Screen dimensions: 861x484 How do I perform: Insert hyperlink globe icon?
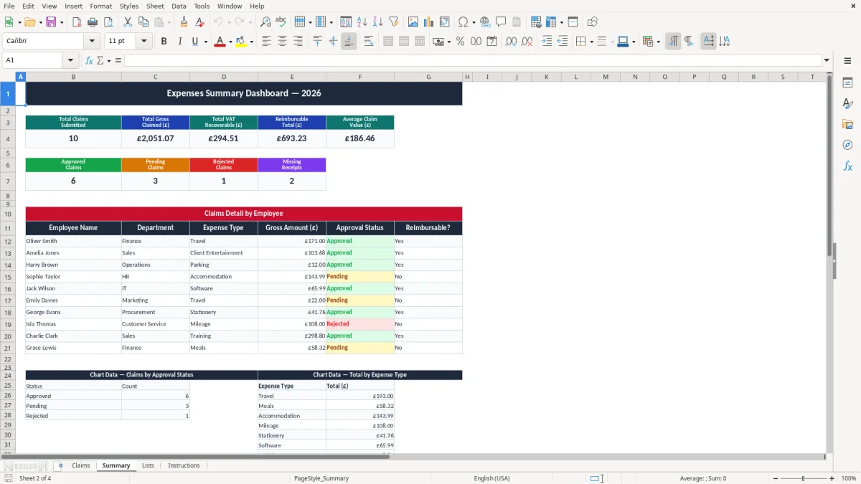pos(485,22)
